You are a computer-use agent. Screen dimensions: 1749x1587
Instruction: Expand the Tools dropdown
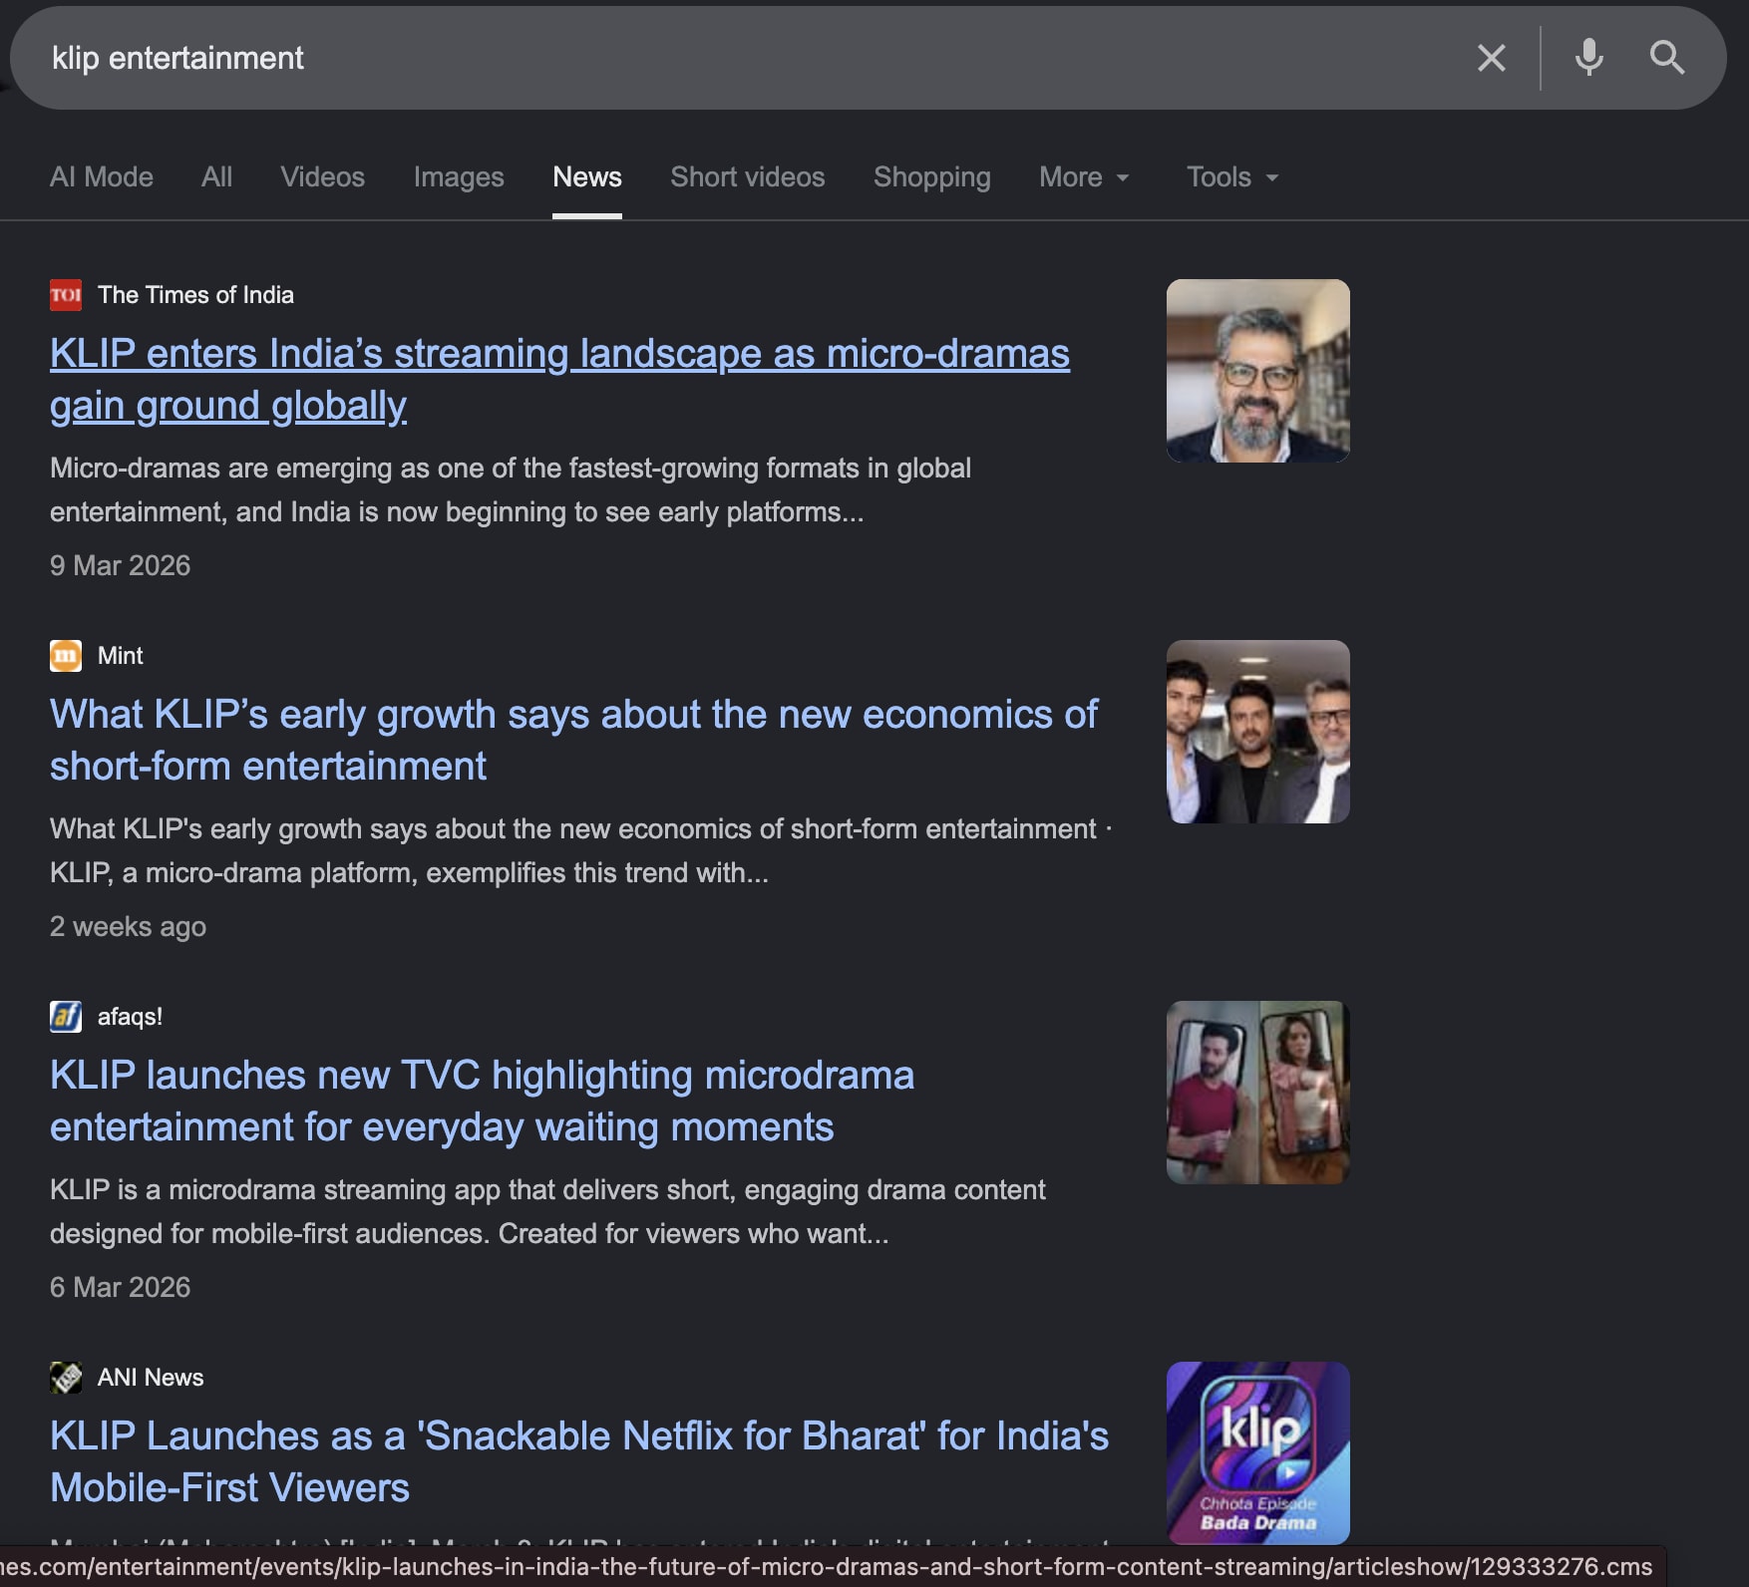point(1232,177)
